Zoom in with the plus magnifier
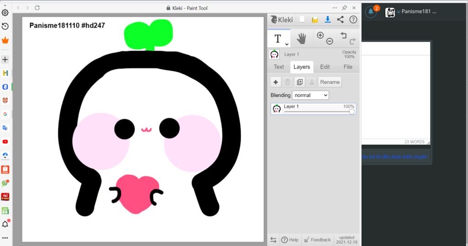 coord(320,35)
